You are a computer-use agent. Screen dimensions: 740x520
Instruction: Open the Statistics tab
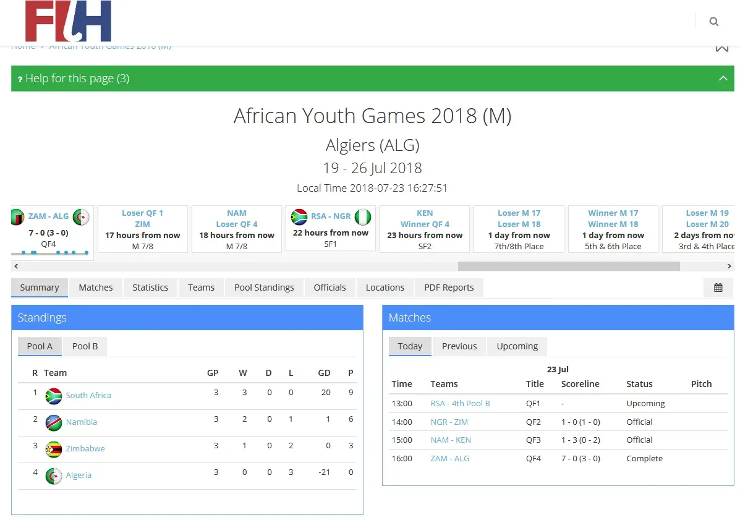(150, 288)
